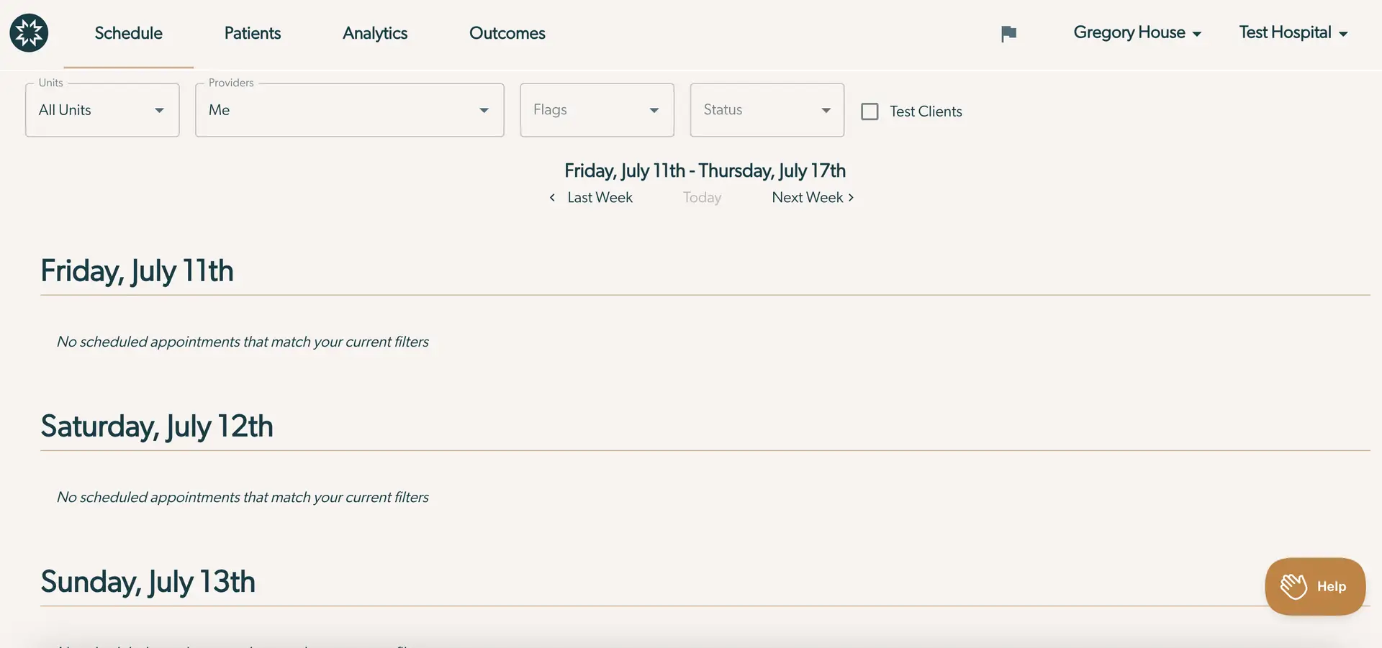Open the Flags dropdown arrow
This screenshot has width=1382, height=648.
[x=654, y=110]
